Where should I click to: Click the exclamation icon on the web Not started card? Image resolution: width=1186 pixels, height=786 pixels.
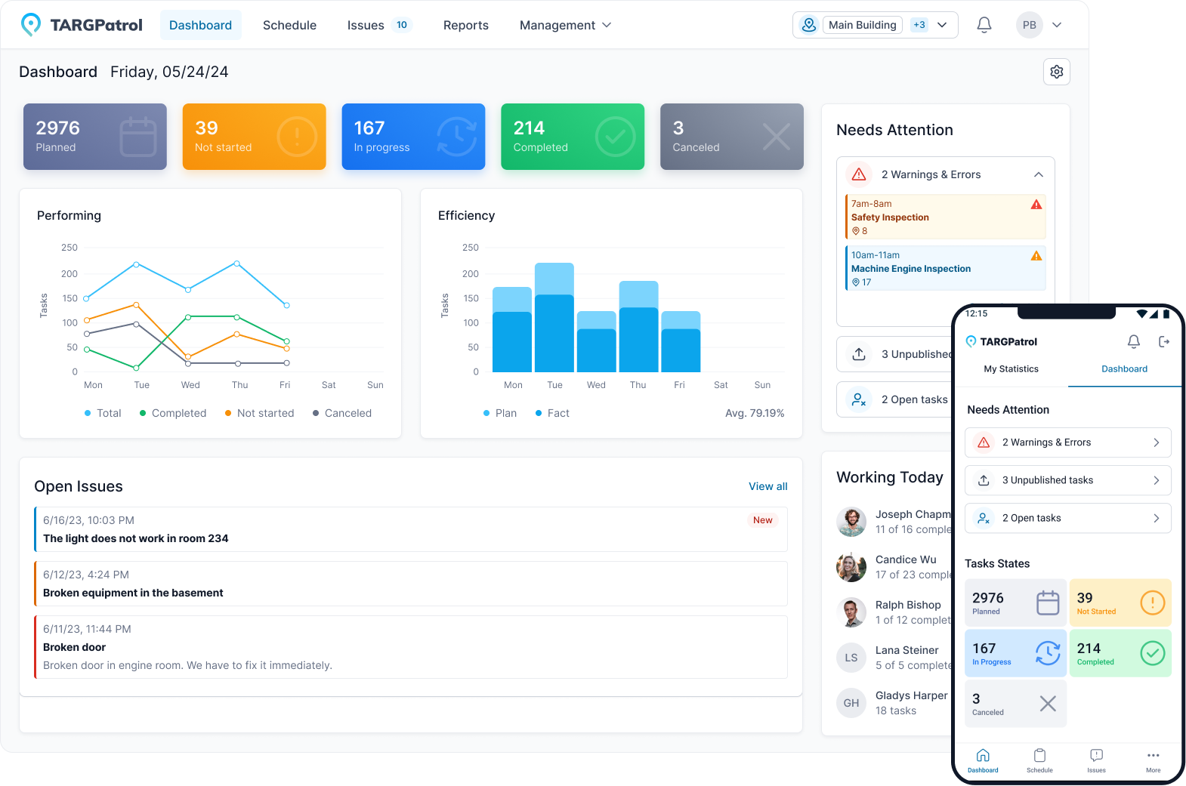297,137
